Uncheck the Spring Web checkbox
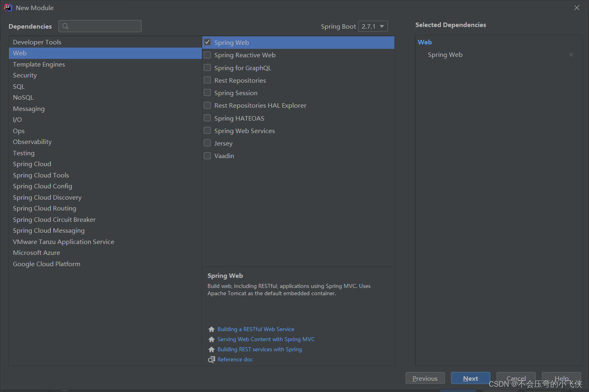589x392 pixels. coord(208,42)
